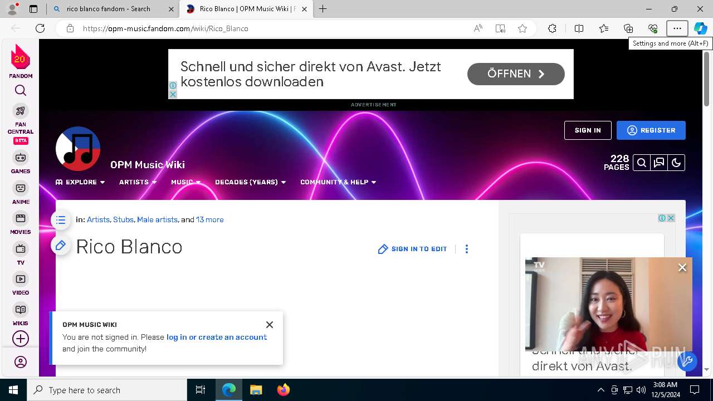Open the table of contents list icon
The height and width of the screenshot is (401, 713).
click(x=61, y=220)
